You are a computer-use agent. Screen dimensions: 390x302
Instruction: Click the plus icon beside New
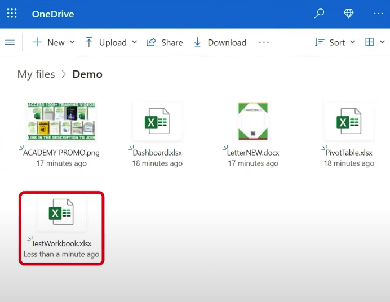[x=37, y=42]
